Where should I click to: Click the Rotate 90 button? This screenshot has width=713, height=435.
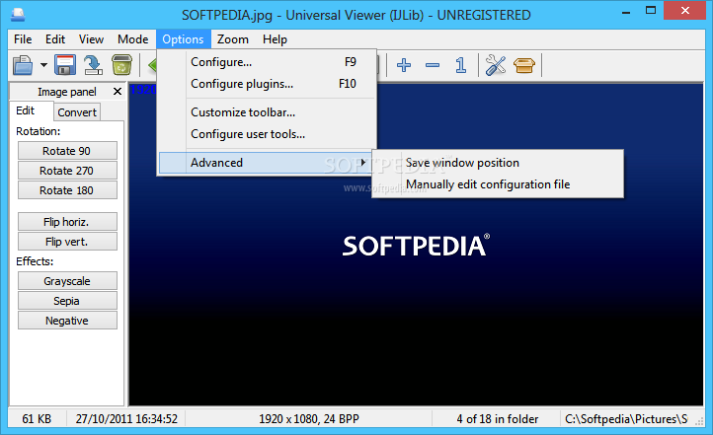pos(67,151)
